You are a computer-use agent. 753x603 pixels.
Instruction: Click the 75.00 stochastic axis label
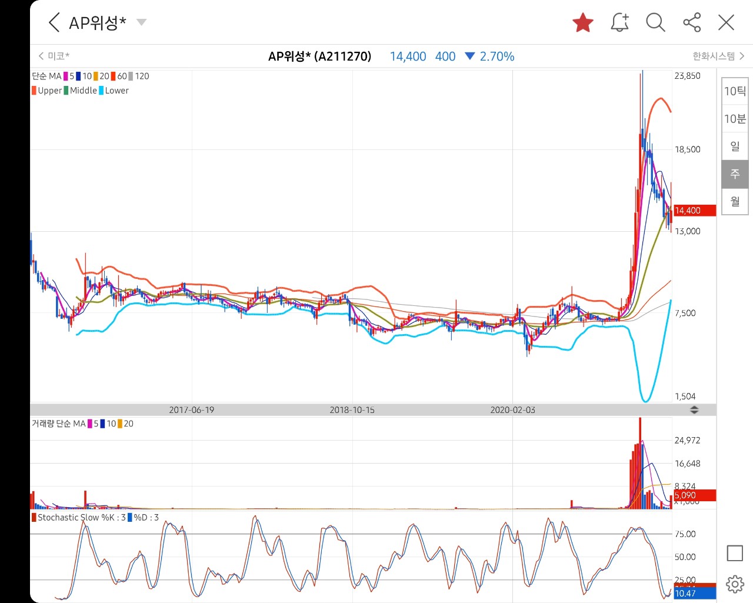pos(685,534)
